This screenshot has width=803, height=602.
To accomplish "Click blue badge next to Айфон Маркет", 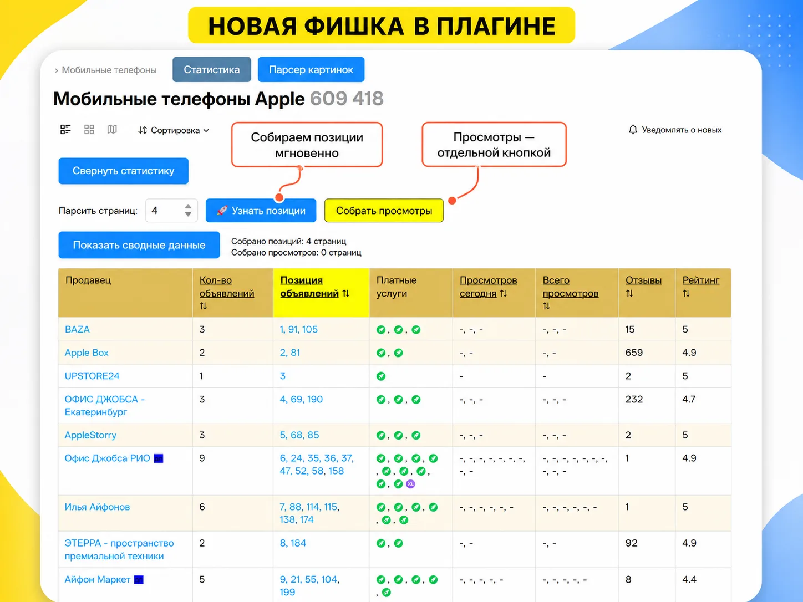I will pyautogui.click(x=139, y=580).
